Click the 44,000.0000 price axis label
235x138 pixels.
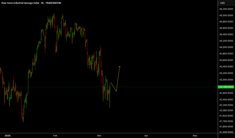226,47
